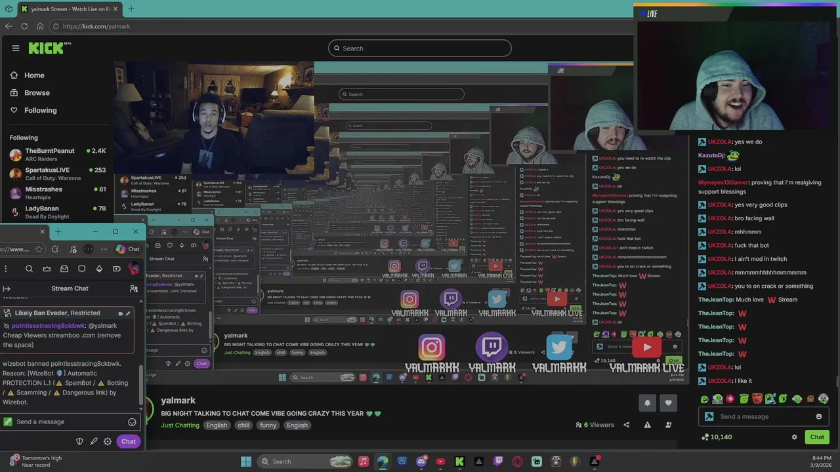Collapse Stream Chat popup with arrow

pyautogui.click(x=7, y=288)
